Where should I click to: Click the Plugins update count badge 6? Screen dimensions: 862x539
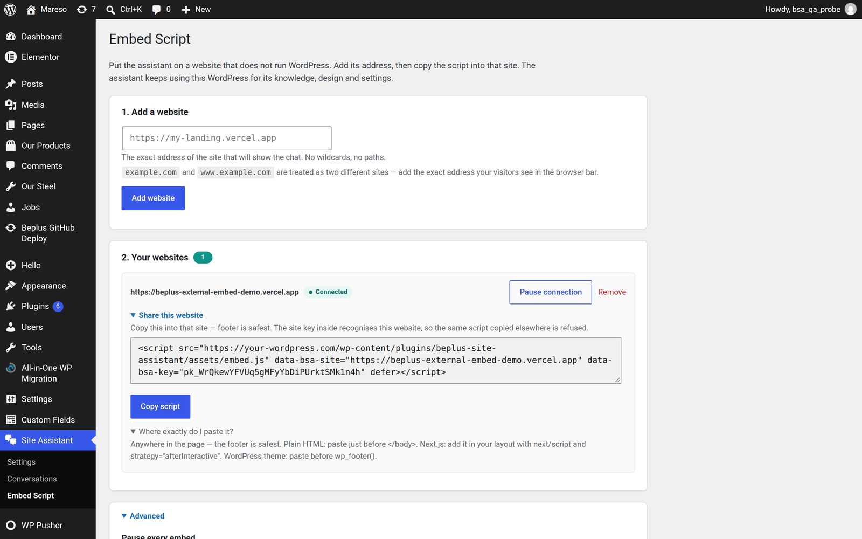tap(58, 307)
